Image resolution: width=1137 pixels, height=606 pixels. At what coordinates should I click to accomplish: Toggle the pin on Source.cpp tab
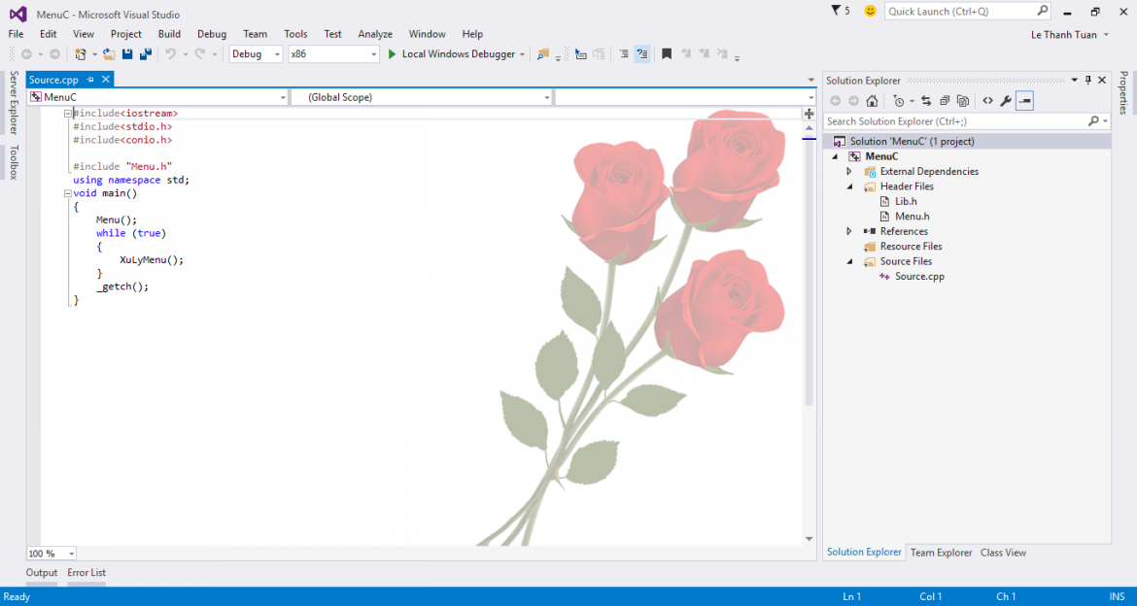point(90,80)
